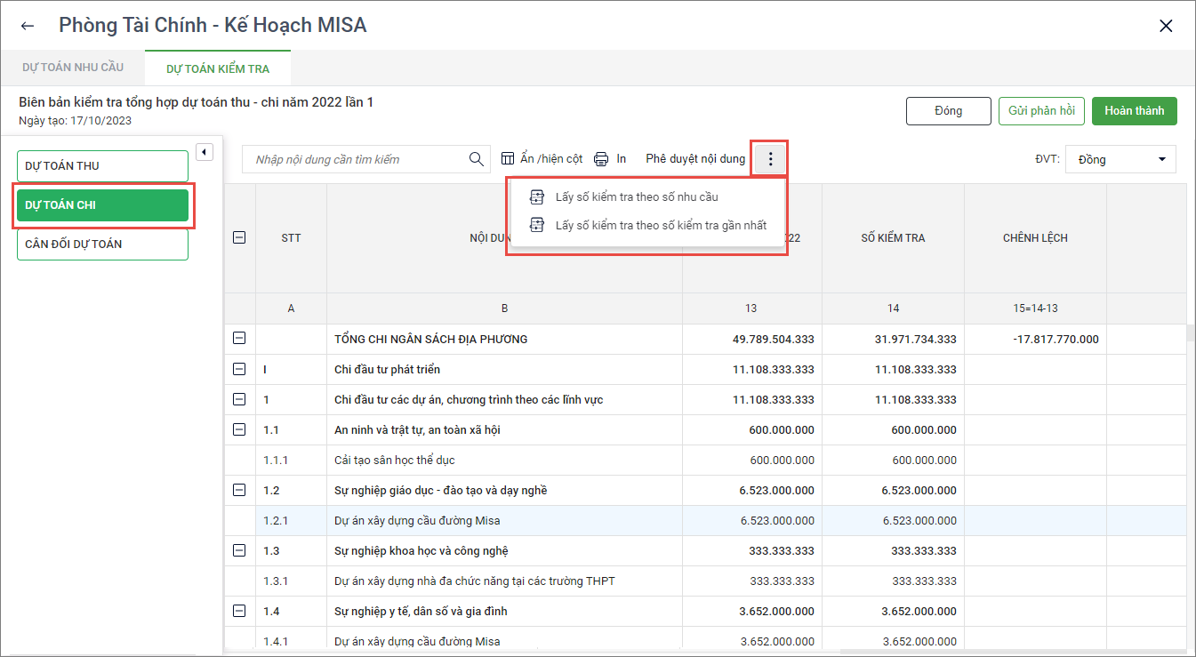Click the icon beside 'Lấy số kiểm tra theo số nhu cầu'
Image resolution: width=1196 pixels, height=657 pixels.
pos(536,197)
